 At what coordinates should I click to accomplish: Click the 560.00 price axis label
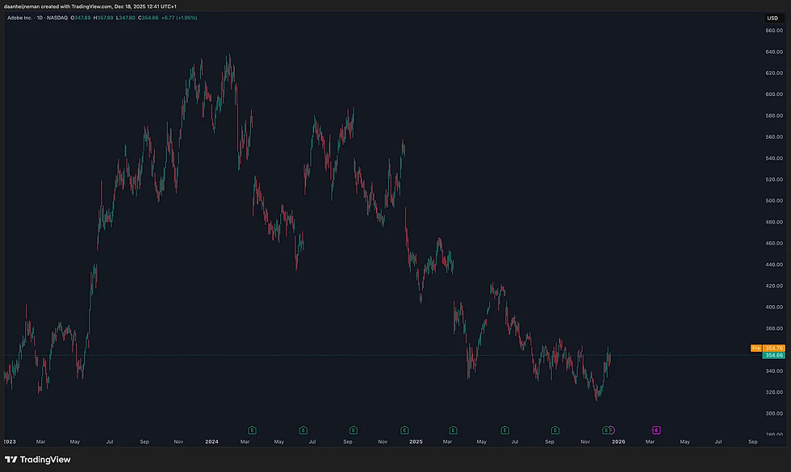point(774,136)
